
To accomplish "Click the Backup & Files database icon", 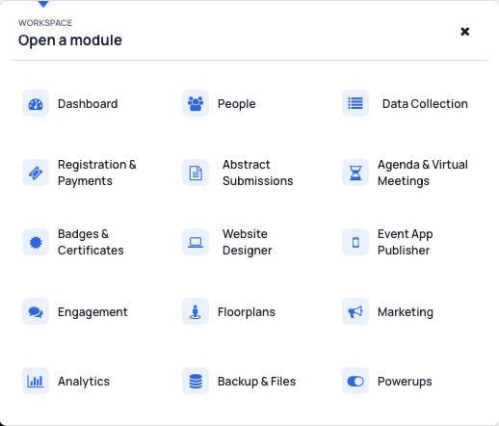I will (x=196, y=381).
